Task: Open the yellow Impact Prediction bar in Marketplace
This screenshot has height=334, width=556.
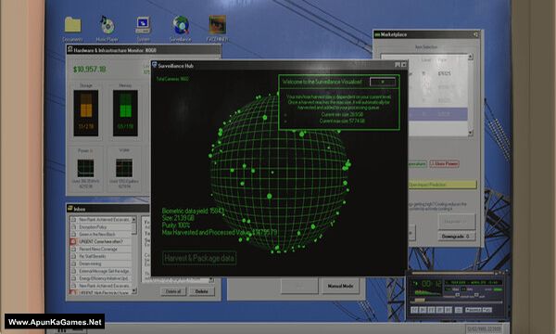Action: (442, 185)
